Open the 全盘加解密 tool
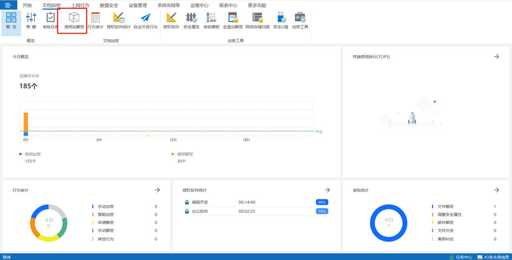512x260 pixels. pos(233,21)
